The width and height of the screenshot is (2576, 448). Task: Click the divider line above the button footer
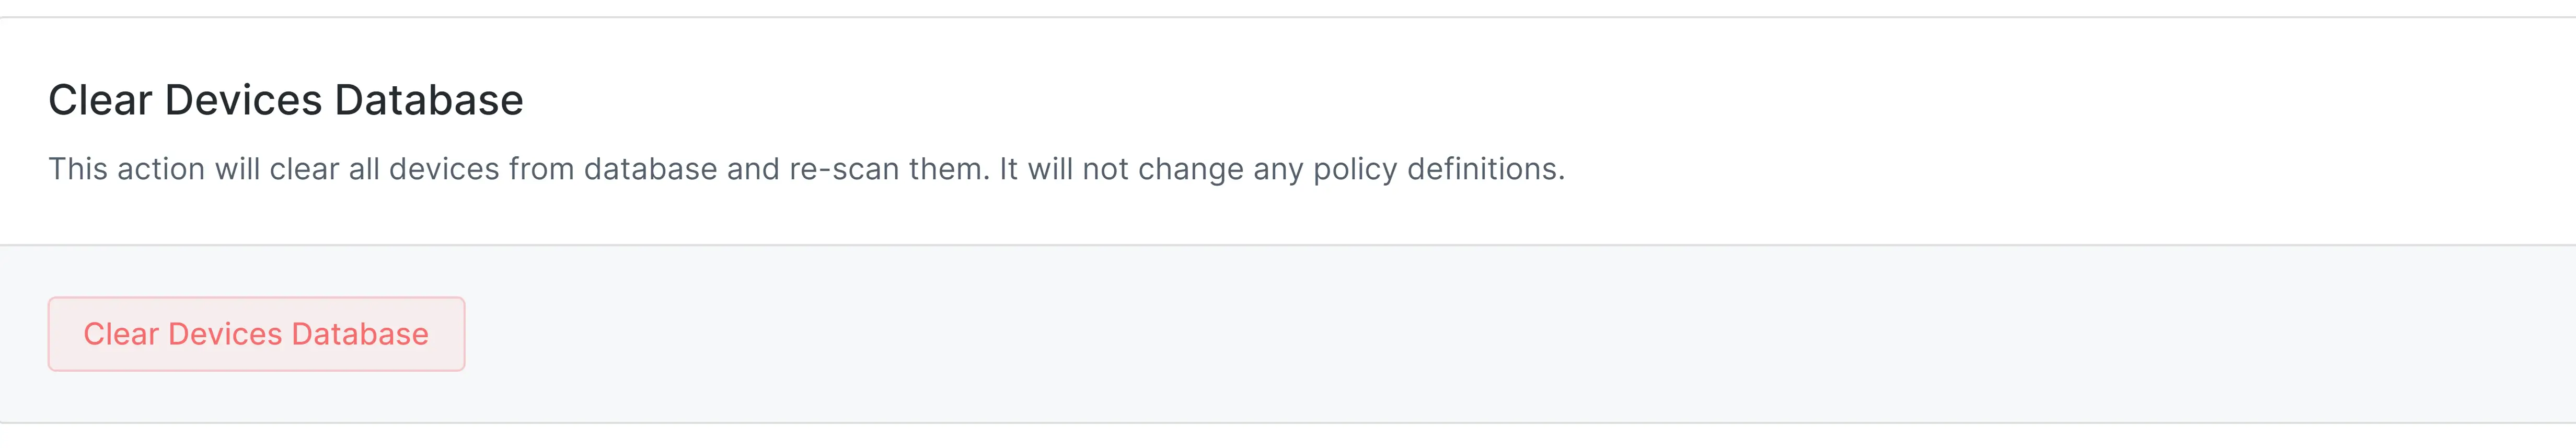(1288, 245)
